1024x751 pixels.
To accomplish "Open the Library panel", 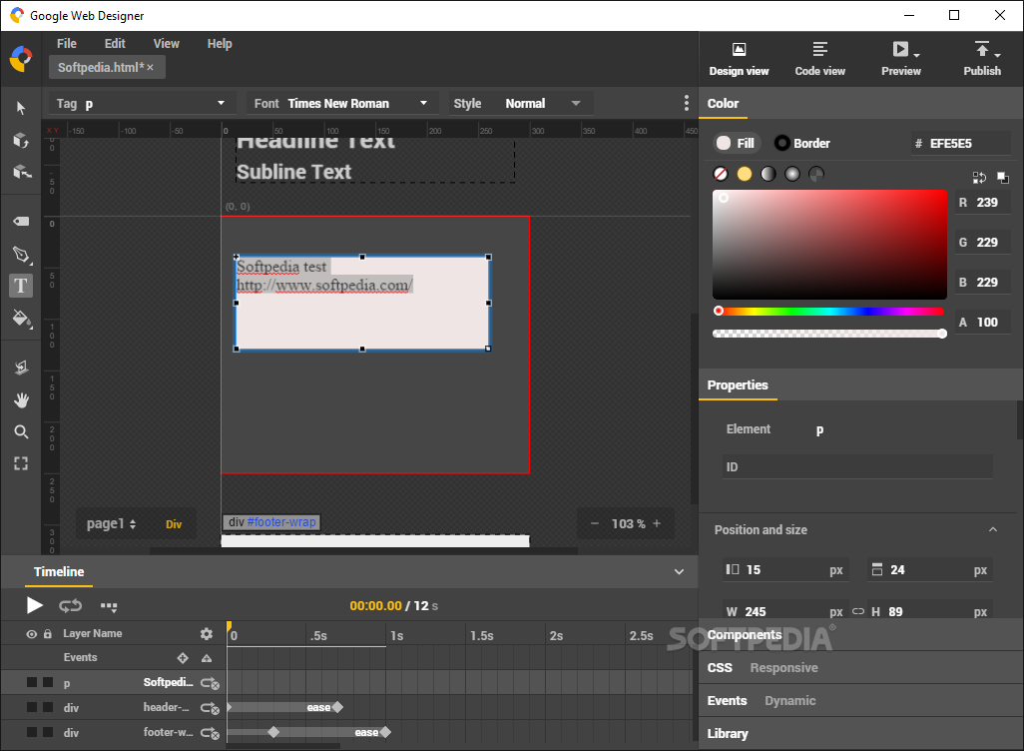I will click(x=728, y=733).
